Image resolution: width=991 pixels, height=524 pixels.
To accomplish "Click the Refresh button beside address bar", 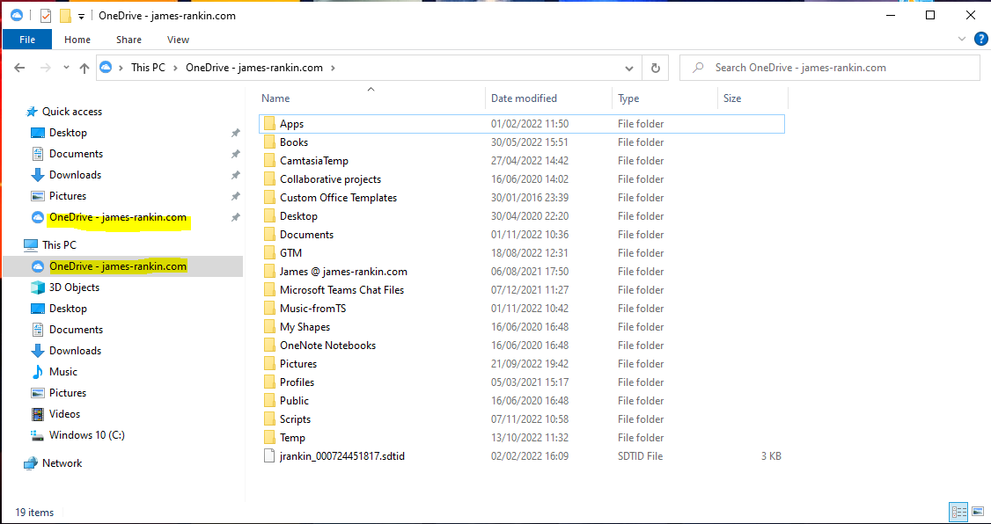I will coord(655,68).
